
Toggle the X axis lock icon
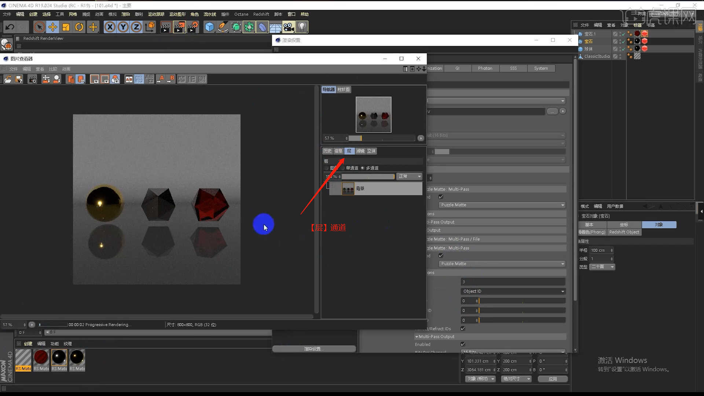pos(110,27)
